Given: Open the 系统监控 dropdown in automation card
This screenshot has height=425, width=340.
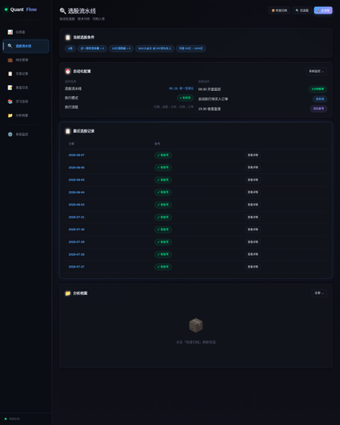Looking at the screenshot, I should coord(316,71).
